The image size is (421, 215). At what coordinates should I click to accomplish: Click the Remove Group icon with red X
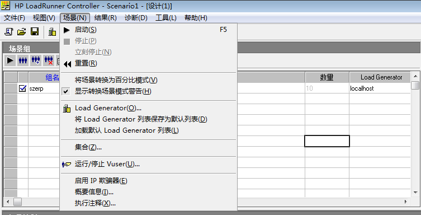(x=49, y=60)
